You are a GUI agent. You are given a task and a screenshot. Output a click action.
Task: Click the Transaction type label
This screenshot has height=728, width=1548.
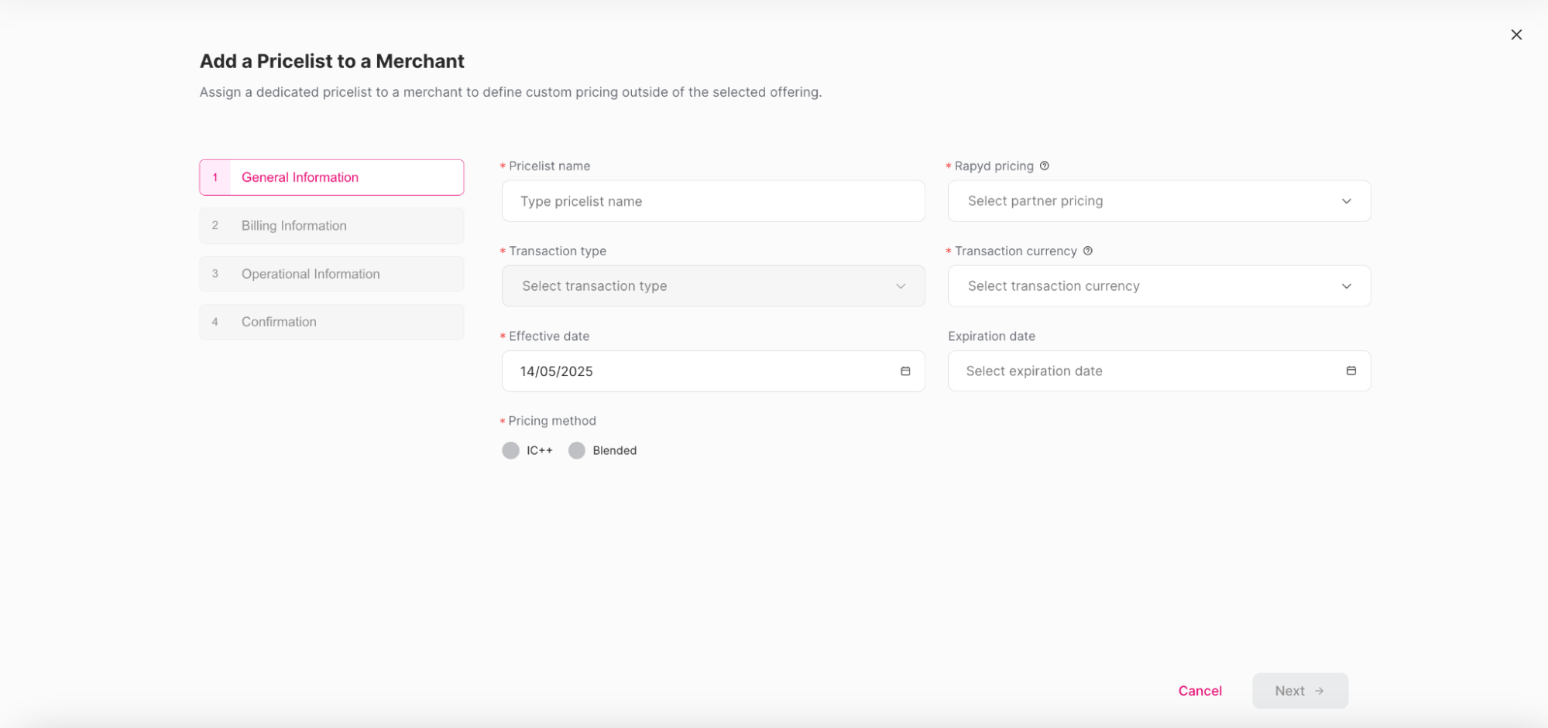coord(558,251)
